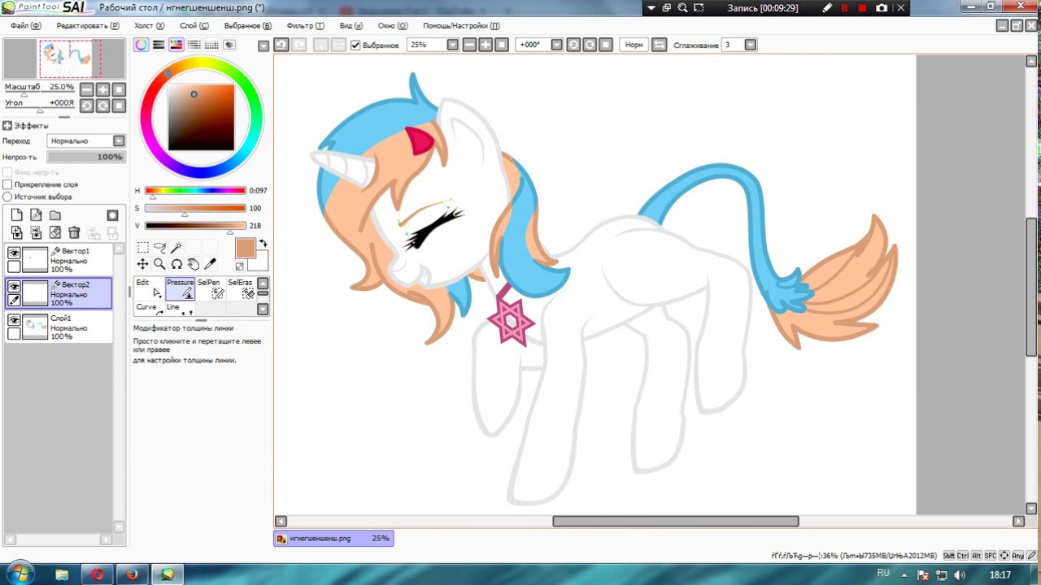
Task: Hide the Вектор2 layer
Action: (x=14, y=287)
